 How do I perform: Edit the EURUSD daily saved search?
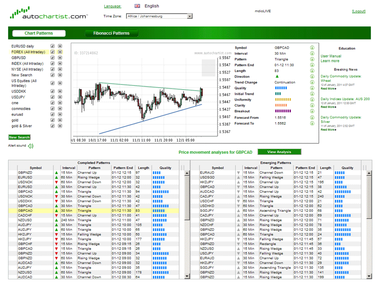click(x=52, y=46)
